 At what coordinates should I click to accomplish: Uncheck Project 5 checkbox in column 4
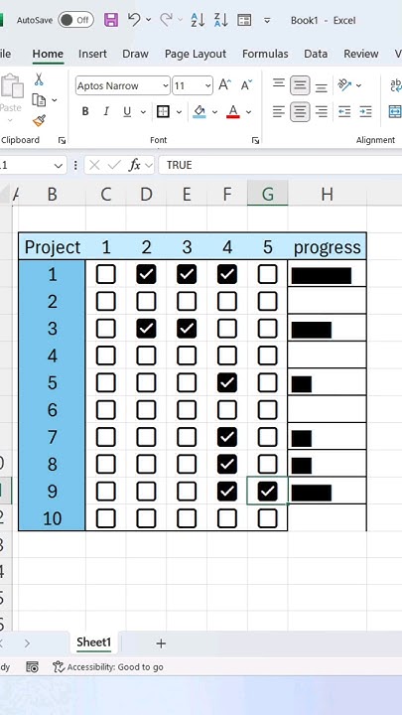[227, 382]
